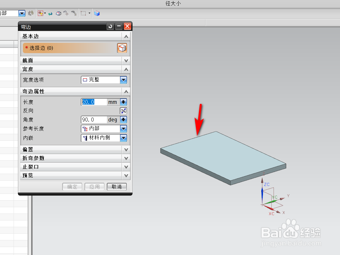Click the green return arrow icon
340x255 pixels.
50,14
